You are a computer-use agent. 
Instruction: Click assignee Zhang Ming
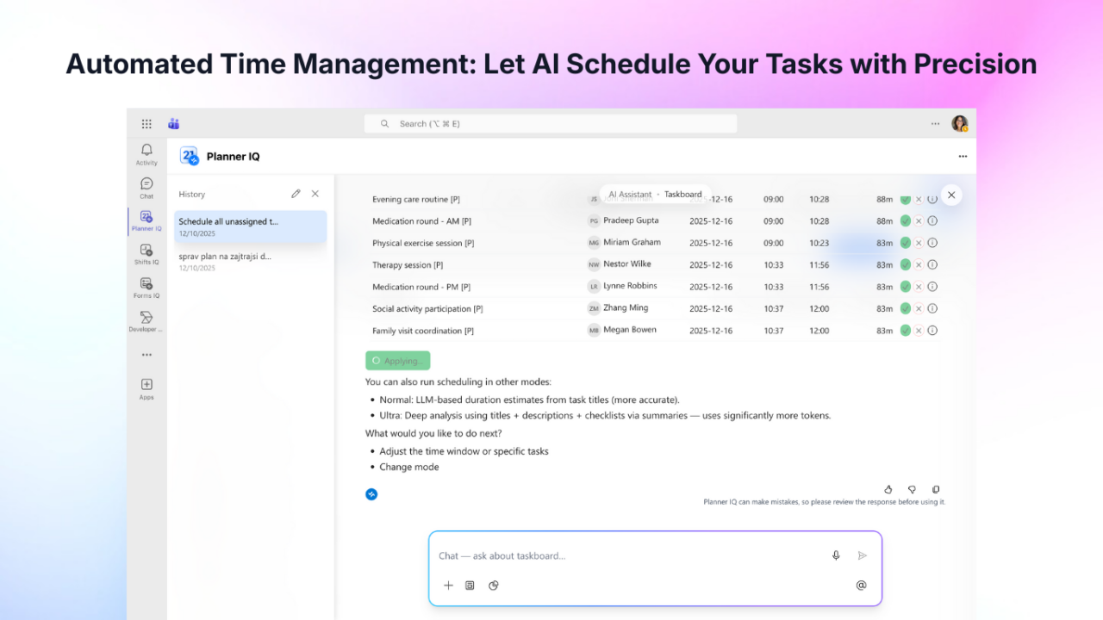click(x=626, y=307)
